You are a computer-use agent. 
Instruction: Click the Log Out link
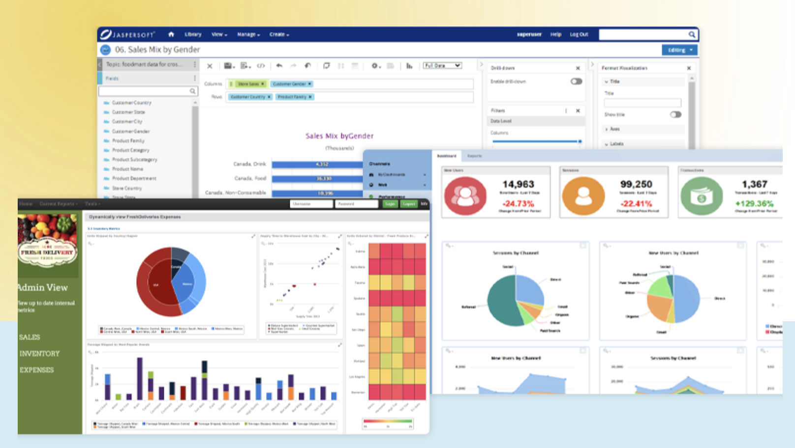tap(579, 34)
